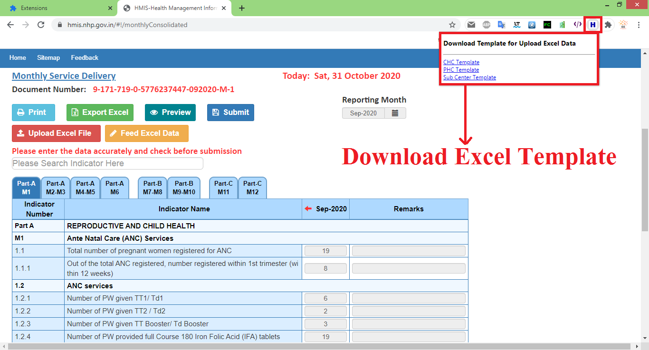Open the Chrome three-dot customize menu

coord(639,24)
